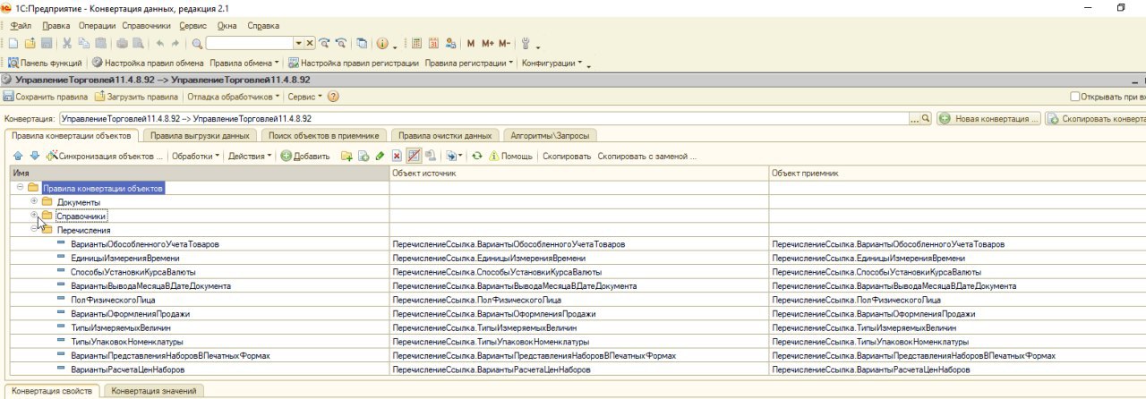Click the Windows list icon in the toolbar

pyautogui.click(x=361, y=43)
